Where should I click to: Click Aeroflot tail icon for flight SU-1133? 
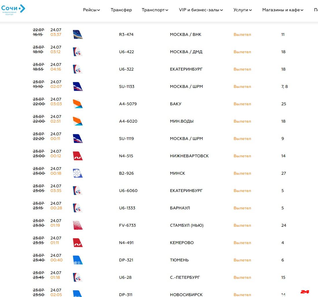(x=78, y=86)
